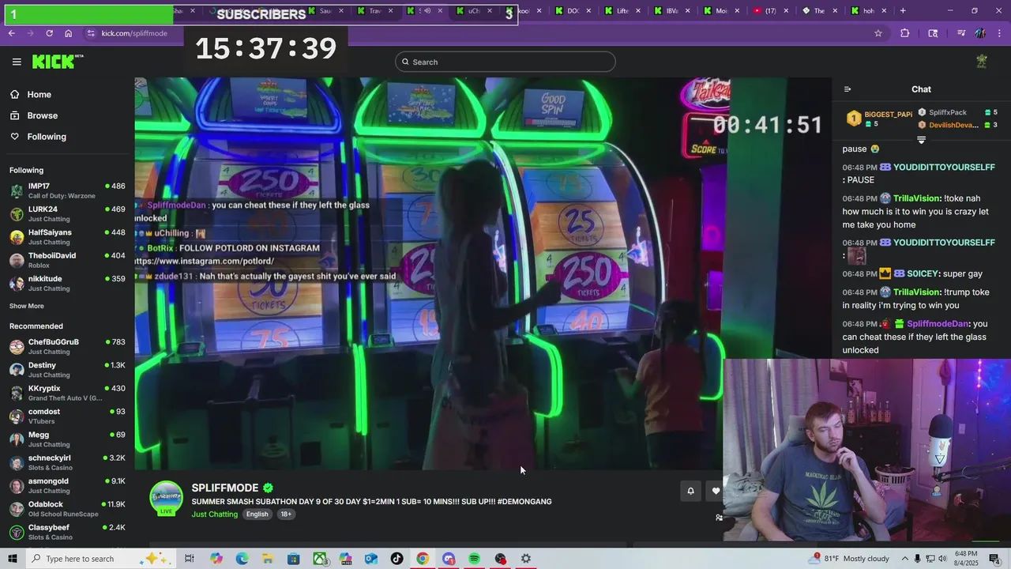Viewport: 1011px width, 569px height.
Task: Open Megg recommended channel
Action: (67, 439)
